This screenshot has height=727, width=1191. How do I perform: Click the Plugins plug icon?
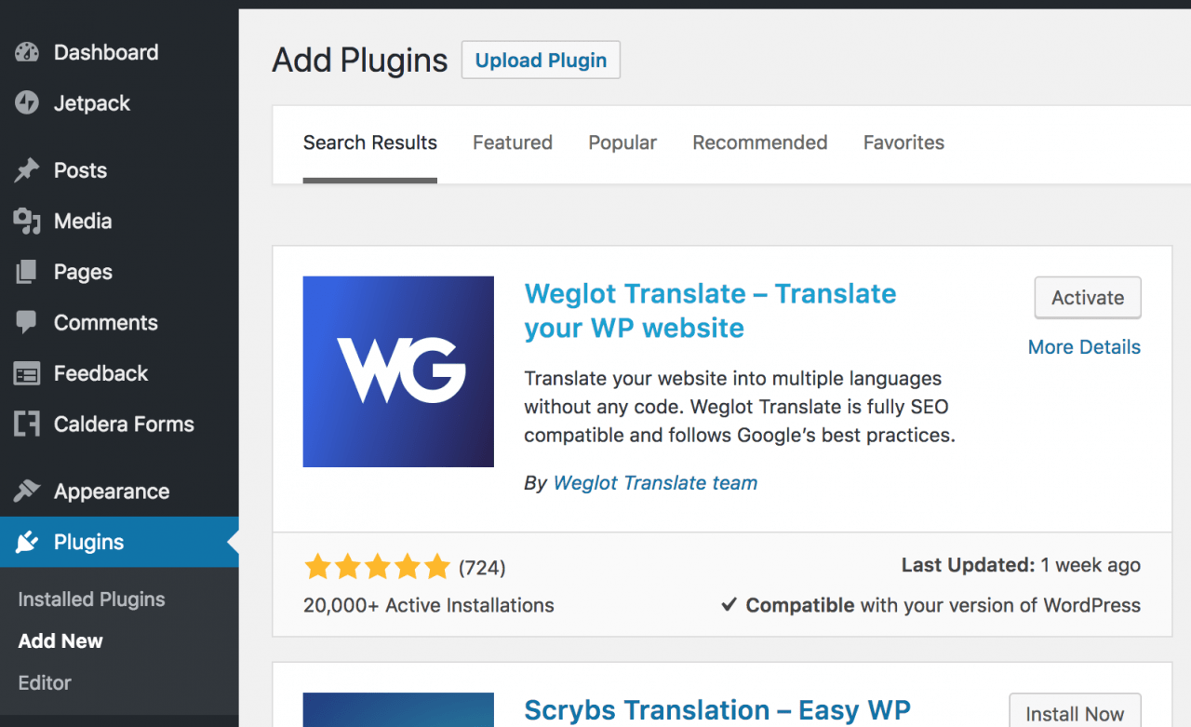click(x=27, y=542)
